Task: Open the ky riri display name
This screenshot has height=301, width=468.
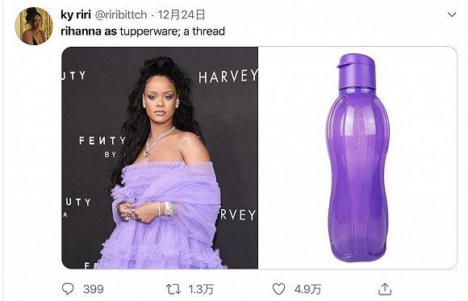Action: [x=76, y=15]
